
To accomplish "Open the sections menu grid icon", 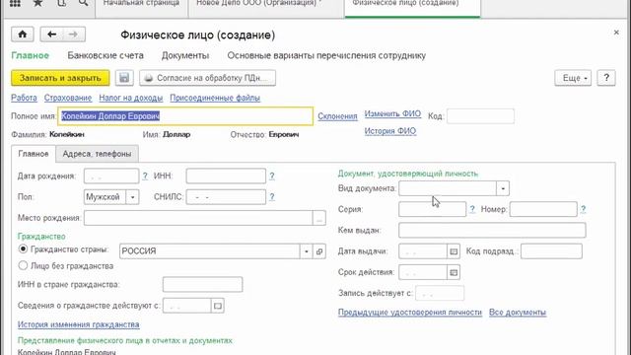I will pos(15,4).
